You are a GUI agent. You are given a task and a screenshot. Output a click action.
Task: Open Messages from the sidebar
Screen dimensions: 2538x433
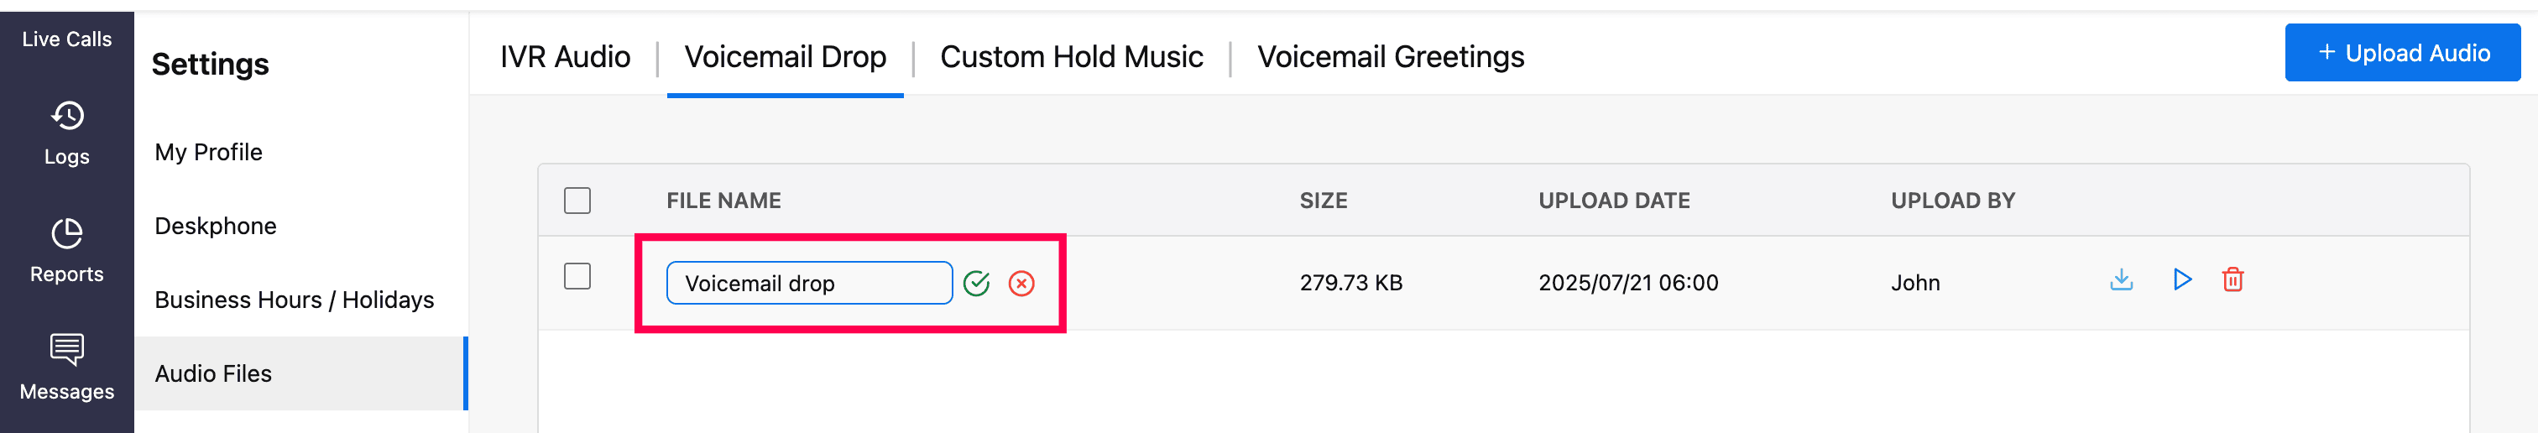(67, 368)
